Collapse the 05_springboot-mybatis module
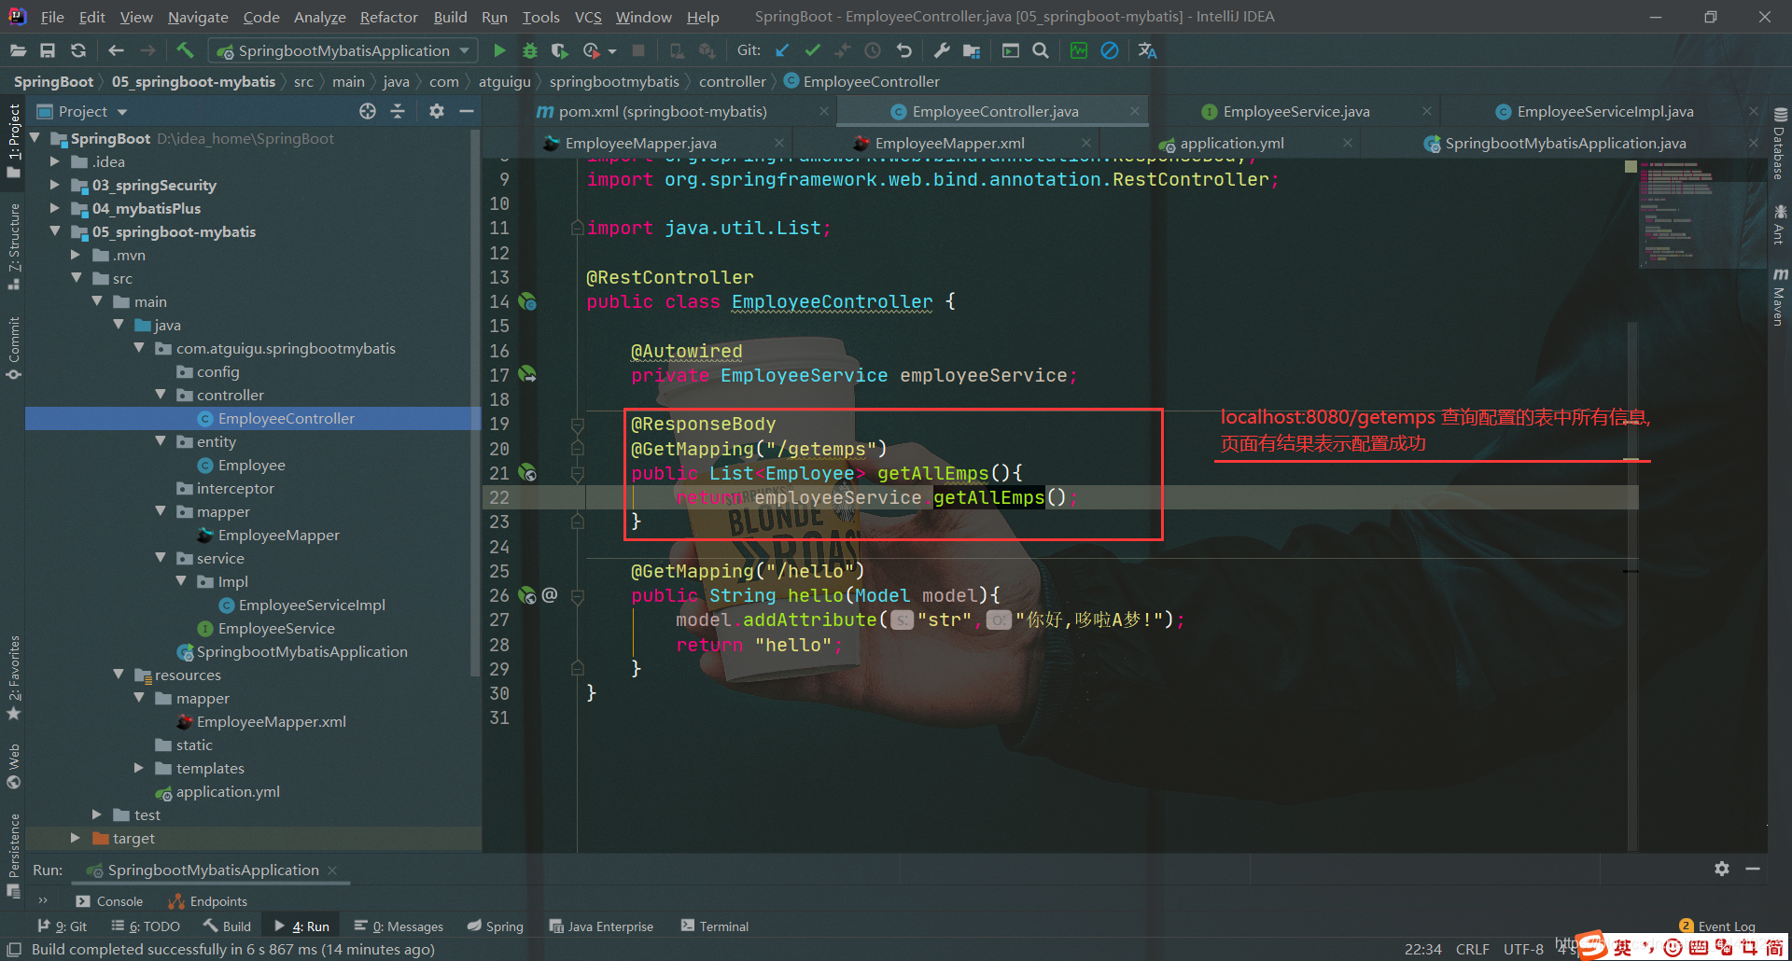The height and width of the screenshot is (961, 1792). 55,231
